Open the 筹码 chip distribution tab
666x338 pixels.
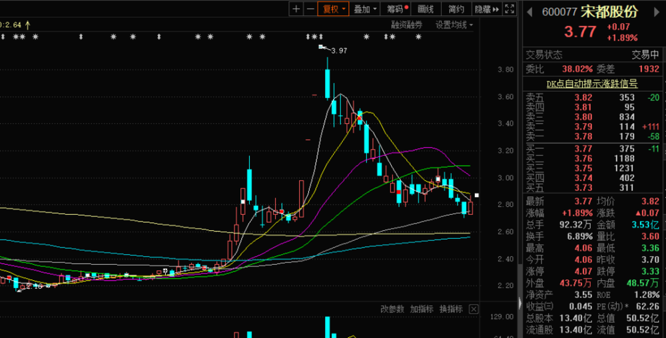coord(396,9)
